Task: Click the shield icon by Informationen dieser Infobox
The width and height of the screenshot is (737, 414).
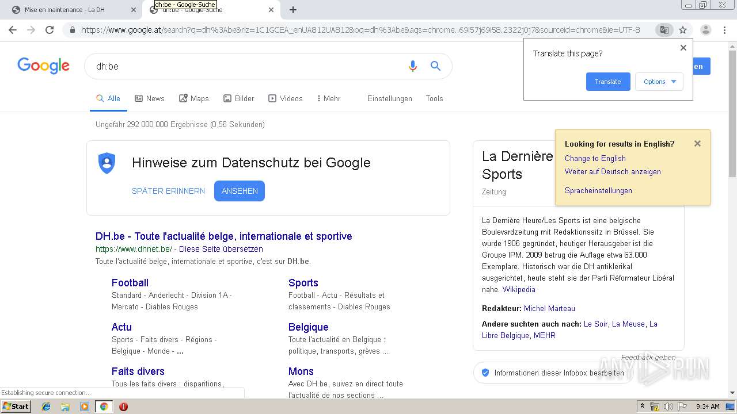Action: point(485,373)
